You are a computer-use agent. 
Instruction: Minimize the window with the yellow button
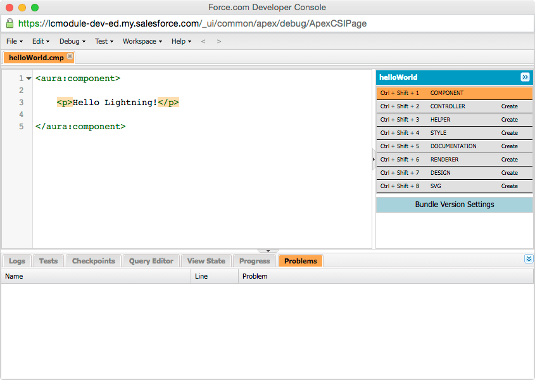[x=22, y=8]
